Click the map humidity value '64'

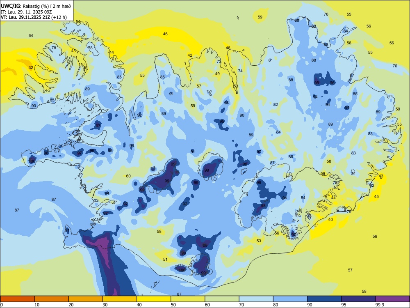[31, 36]
